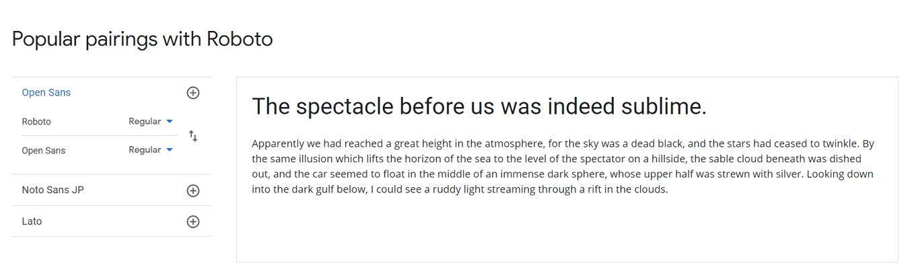Screen dimensions: 918x278
Task: Select the Roboto font name label
Action: tap(36, 122)
